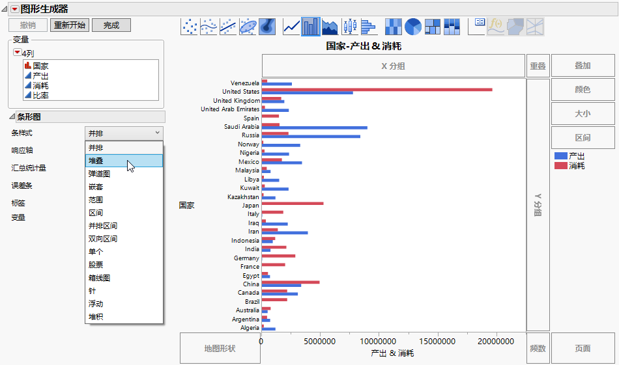The image size is (619, 365).
Task: Select the Parallel plot element icon
Action: coord(535,27)
